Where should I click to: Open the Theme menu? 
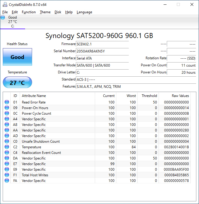click(x=45, y=12)
